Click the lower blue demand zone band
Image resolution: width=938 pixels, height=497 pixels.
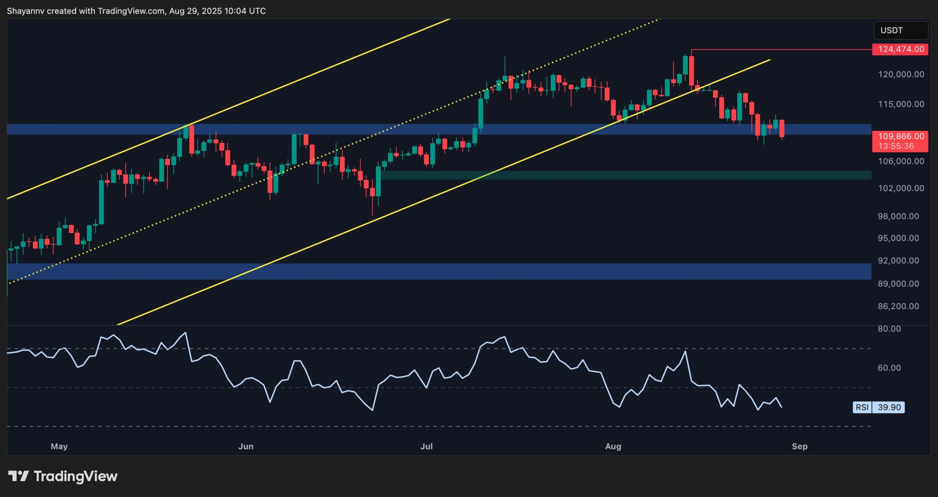tap(440, 271)
